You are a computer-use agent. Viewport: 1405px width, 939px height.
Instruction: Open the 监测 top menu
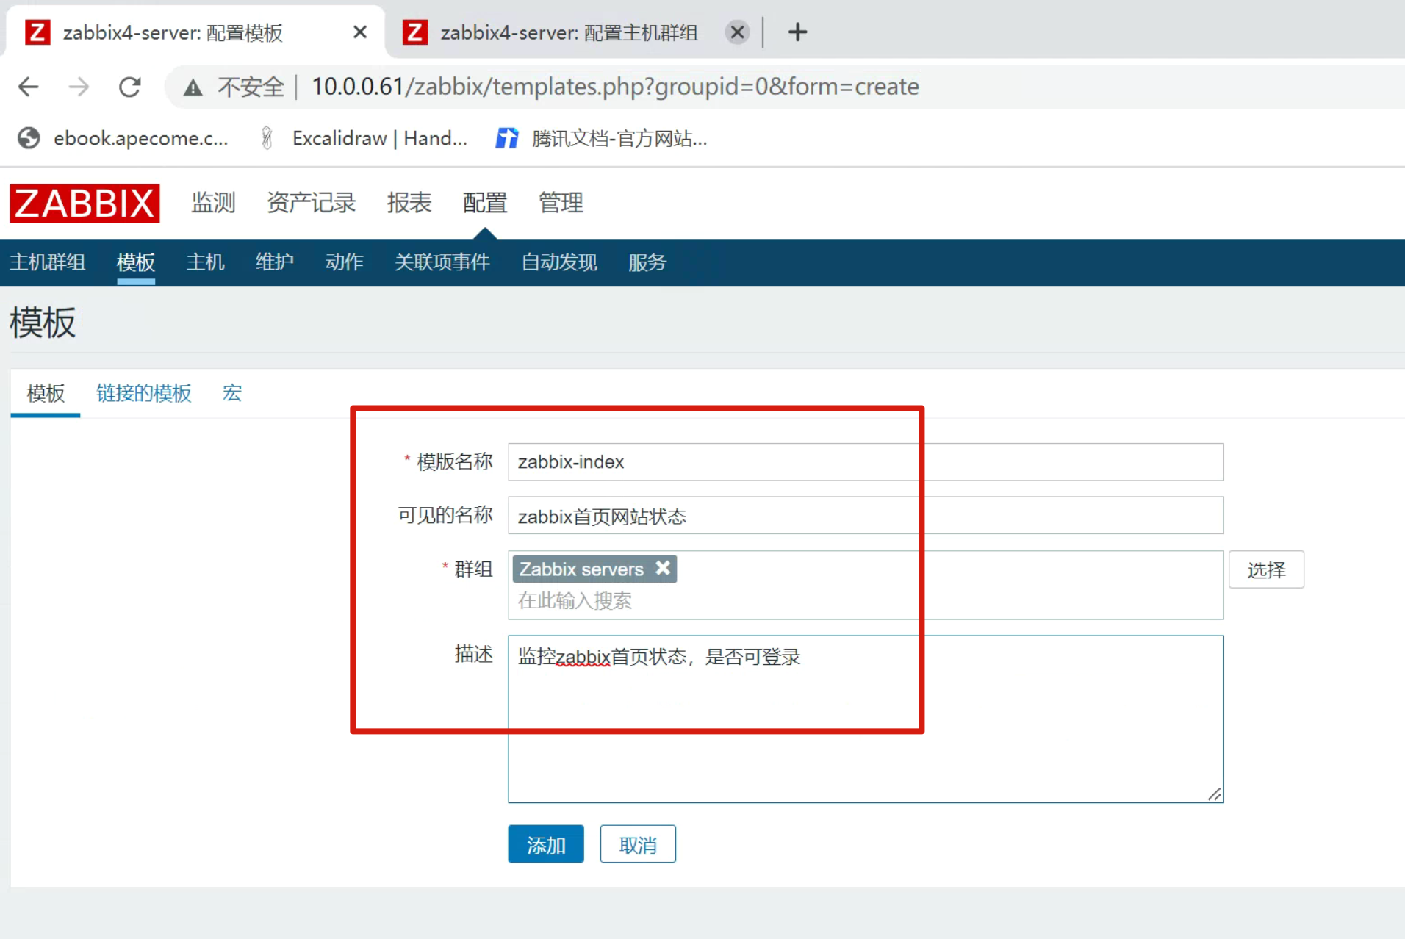(213, 202)
